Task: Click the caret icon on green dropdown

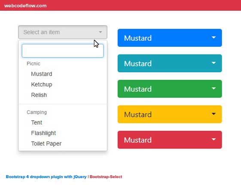Action: pos(214,88)
